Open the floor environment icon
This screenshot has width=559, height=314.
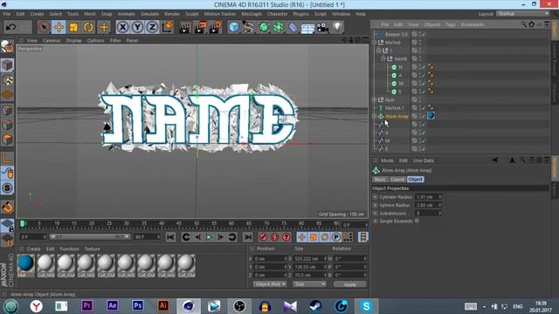[307, 27]
